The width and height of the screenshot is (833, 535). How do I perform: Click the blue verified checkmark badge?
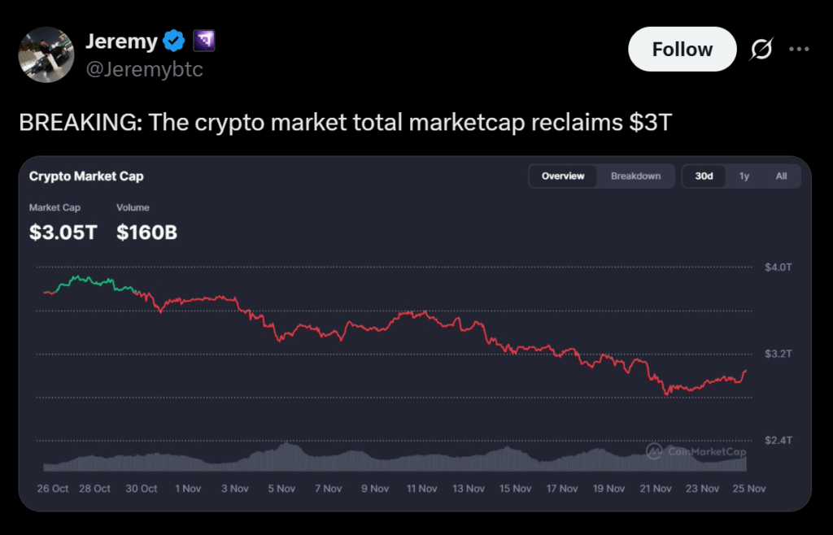point(173,40)
